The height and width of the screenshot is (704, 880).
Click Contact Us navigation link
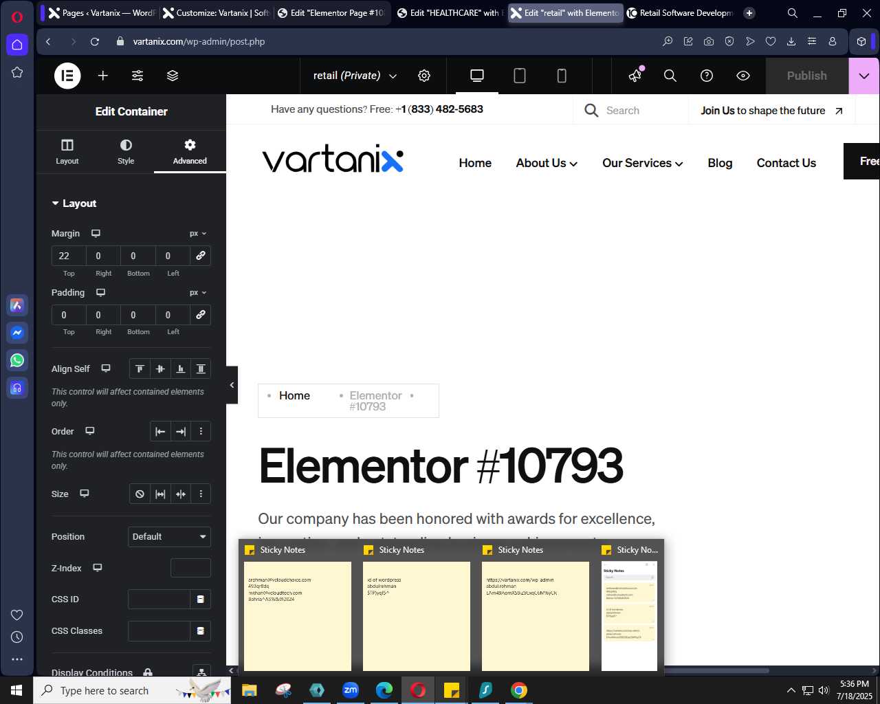[786, 163]
